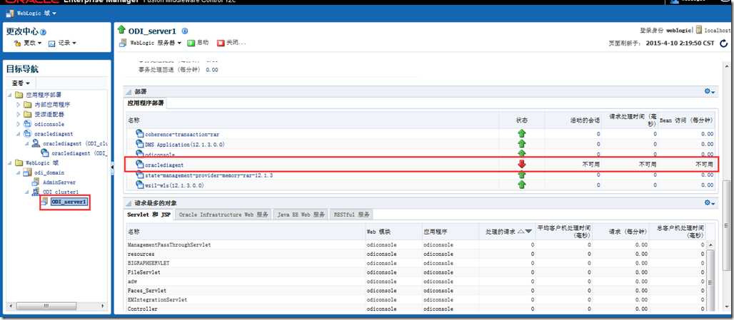Sort 处理的请求 ascending with up triangle
The image size is (734, 320).
(x=521, y=231)
